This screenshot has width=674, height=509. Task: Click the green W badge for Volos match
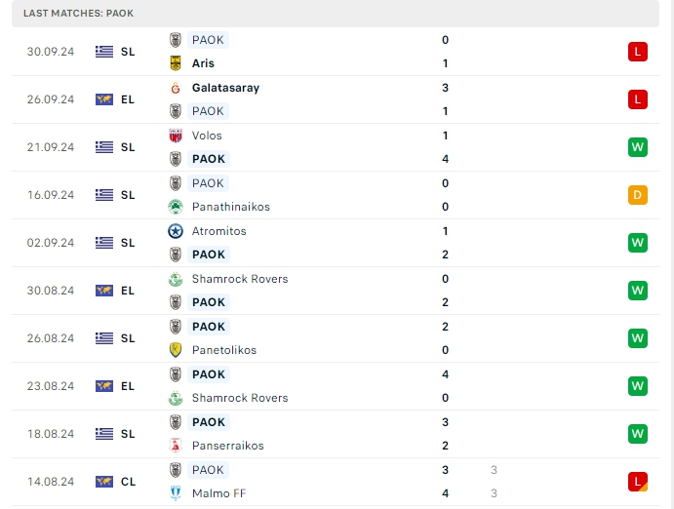point(638,147)
